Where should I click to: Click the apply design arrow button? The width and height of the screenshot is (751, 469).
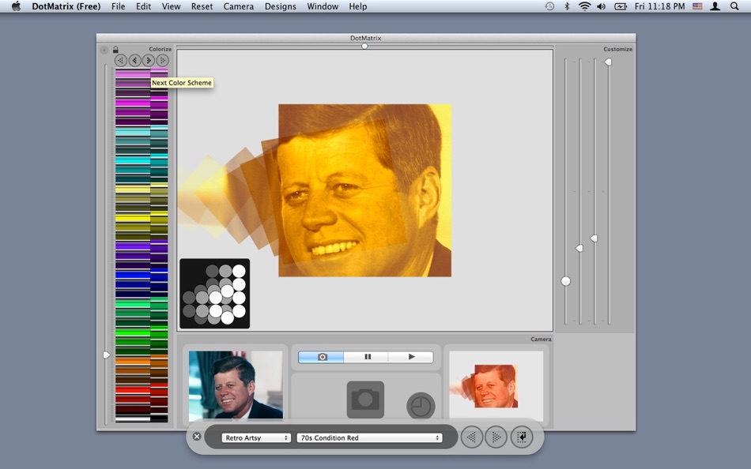point(522,437)
